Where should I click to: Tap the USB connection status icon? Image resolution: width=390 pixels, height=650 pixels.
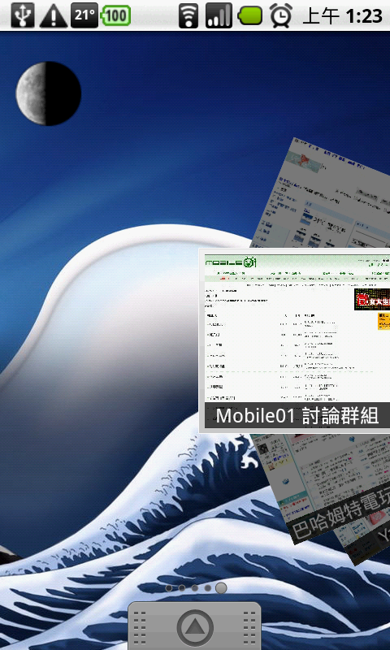pos(23,15)
